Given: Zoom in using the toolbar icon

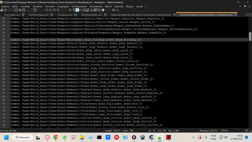Looking at the screenshot, I should (x=54, y=10).
